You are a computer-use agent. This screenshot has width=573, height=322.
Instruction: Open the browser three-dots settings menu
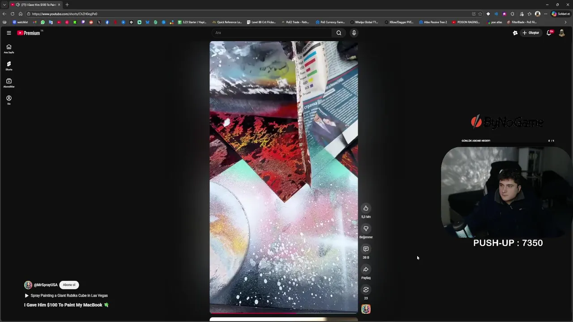546,14
